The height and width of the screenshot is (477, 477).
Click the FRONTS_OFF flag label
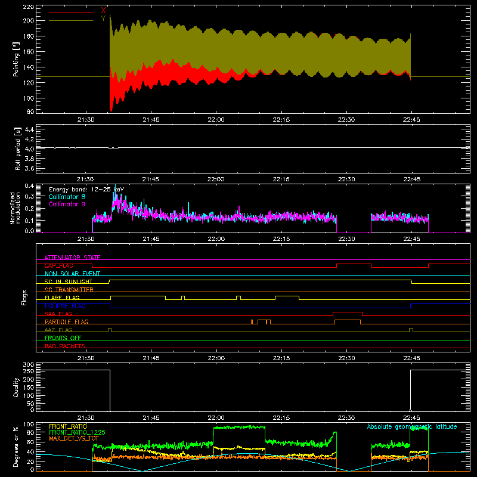coord(63,337)
